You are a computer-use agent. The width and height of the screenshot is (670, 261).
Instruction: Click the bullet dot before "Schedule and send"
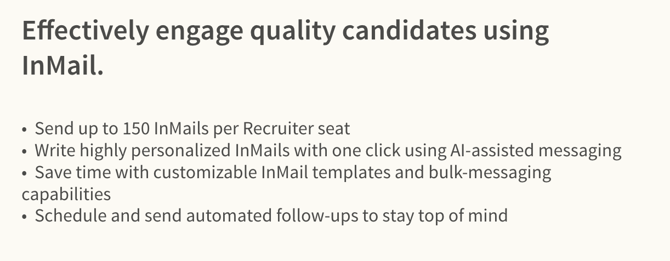(24, 216)
